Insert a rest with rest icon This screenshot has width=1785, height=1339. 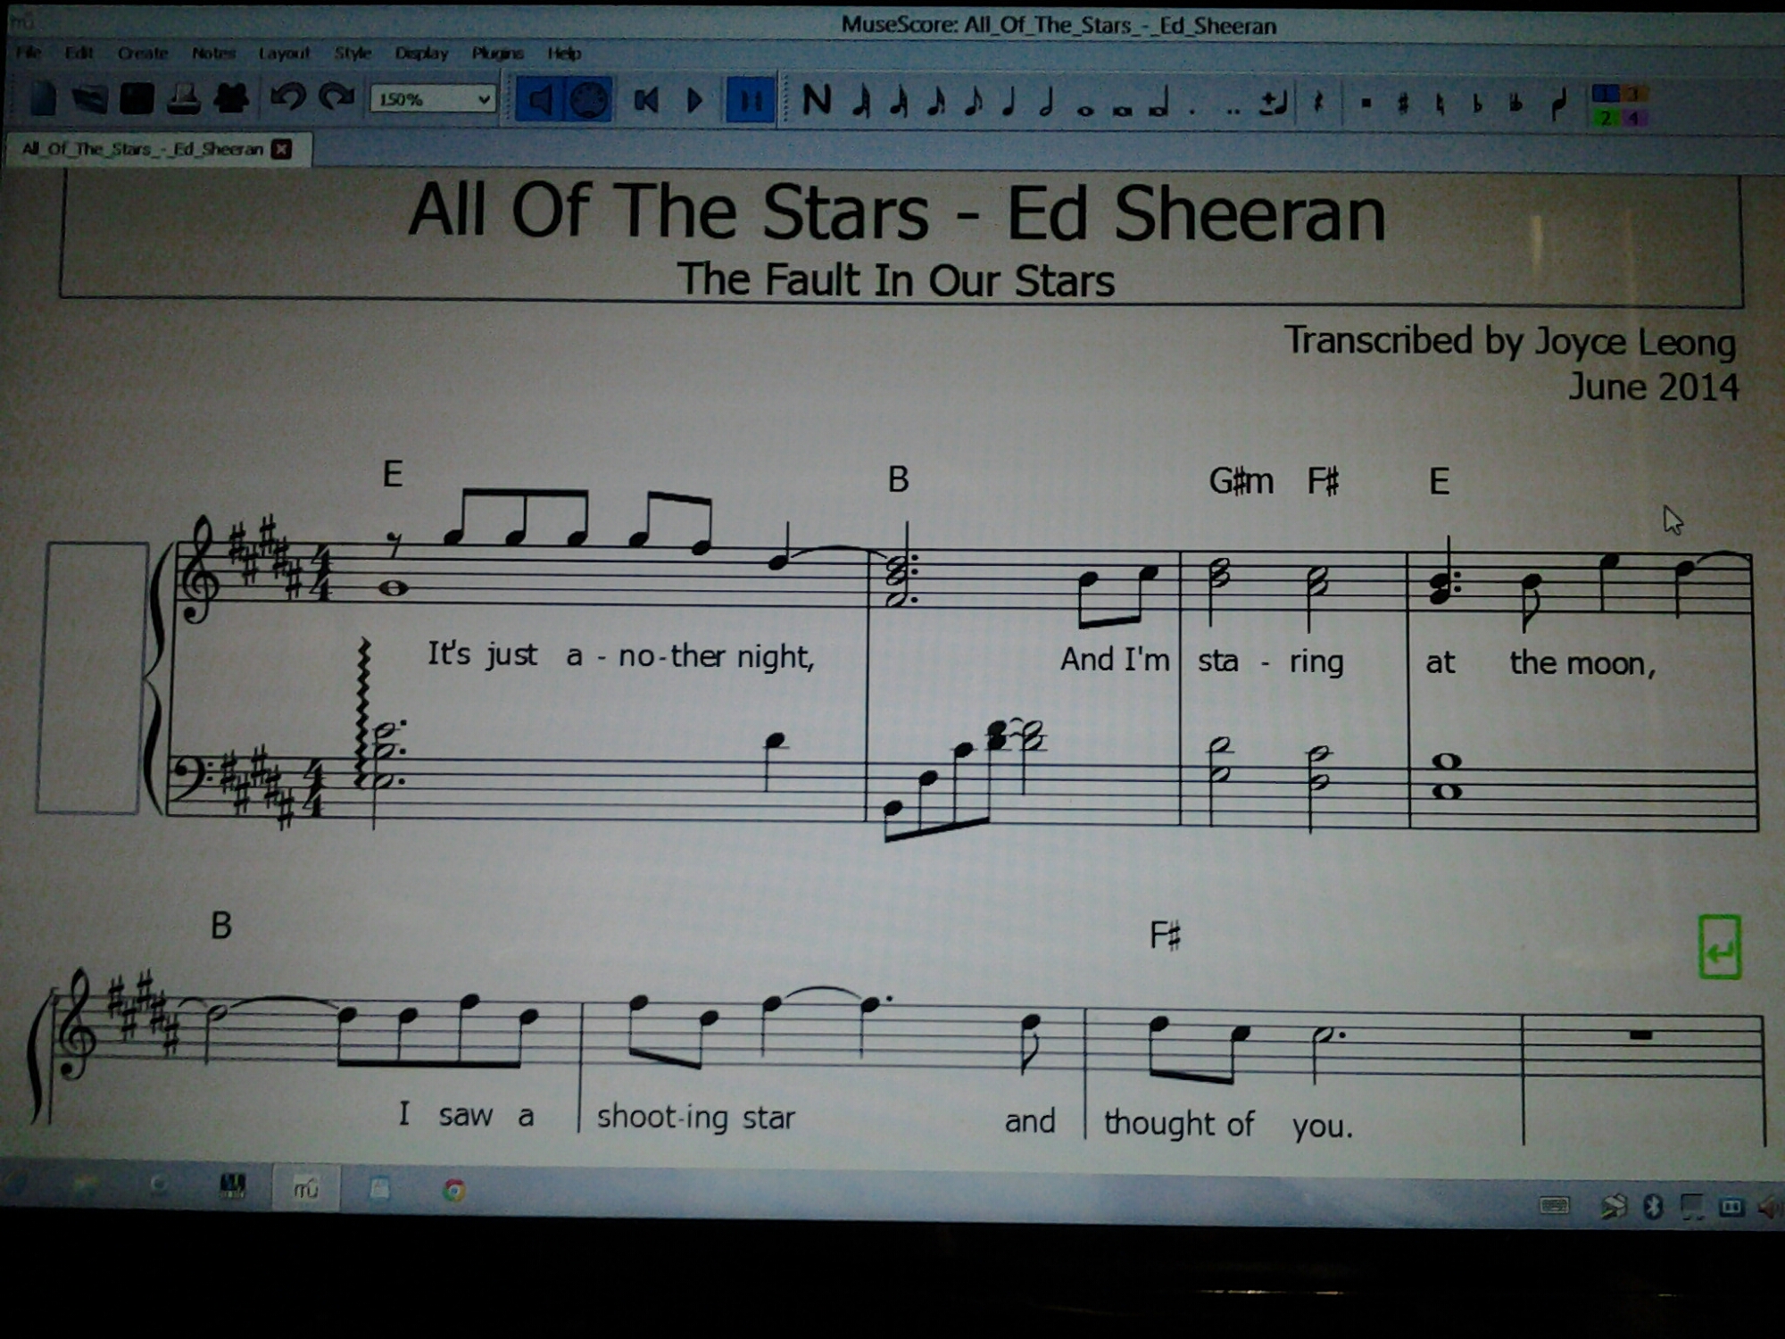(x=1317, y=103)
